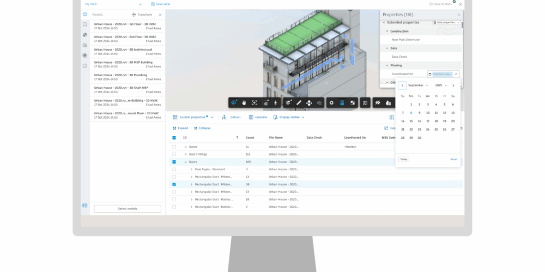Open the Models cube sidebar icon

coord(85,14)
